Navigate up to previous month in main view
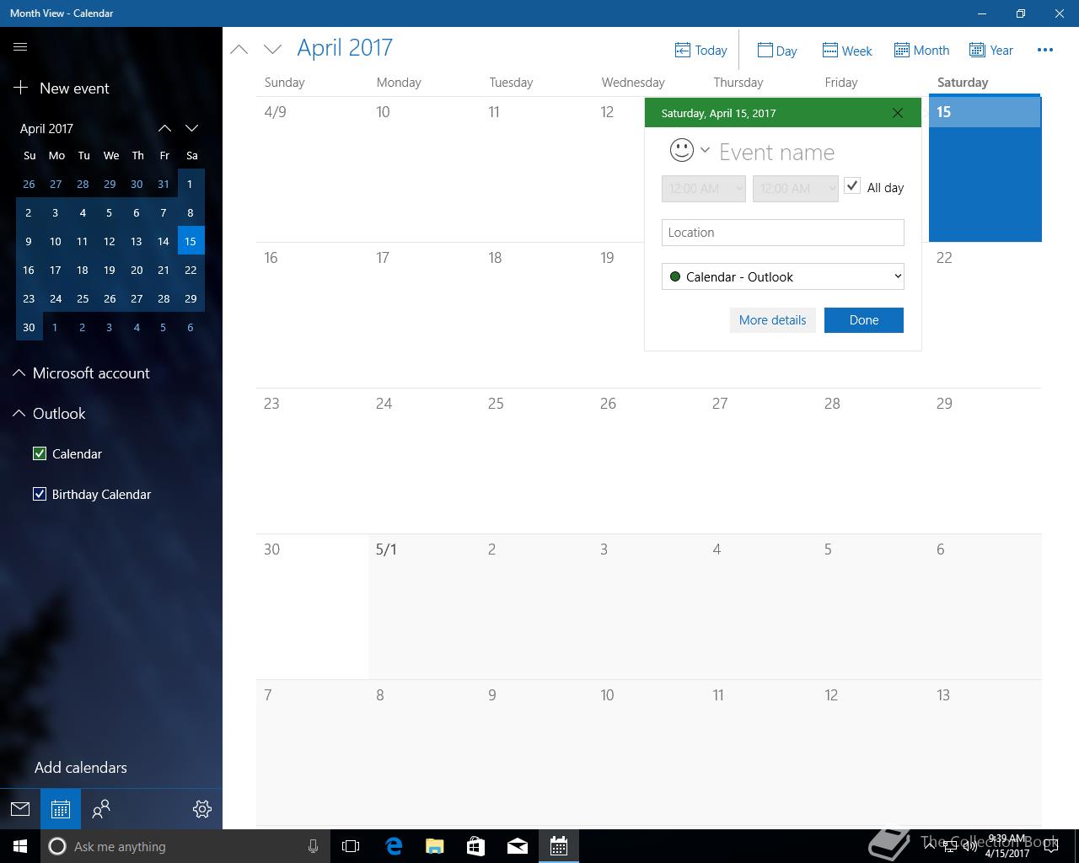The height and width of the screenshot is (863, 1079). 239,49
